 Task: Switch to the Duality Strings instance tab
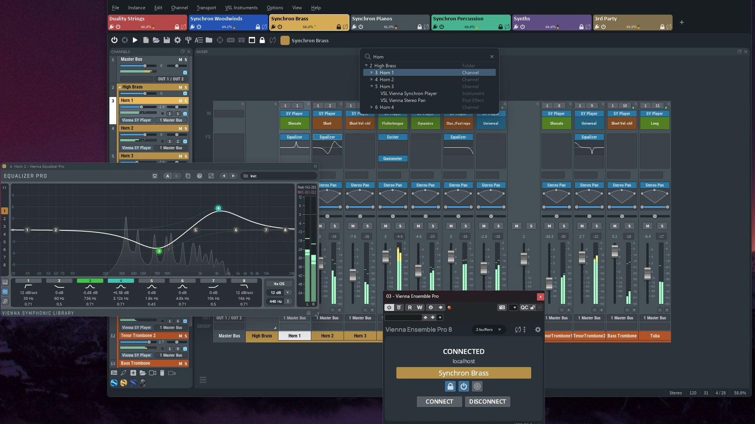(148, 22)
